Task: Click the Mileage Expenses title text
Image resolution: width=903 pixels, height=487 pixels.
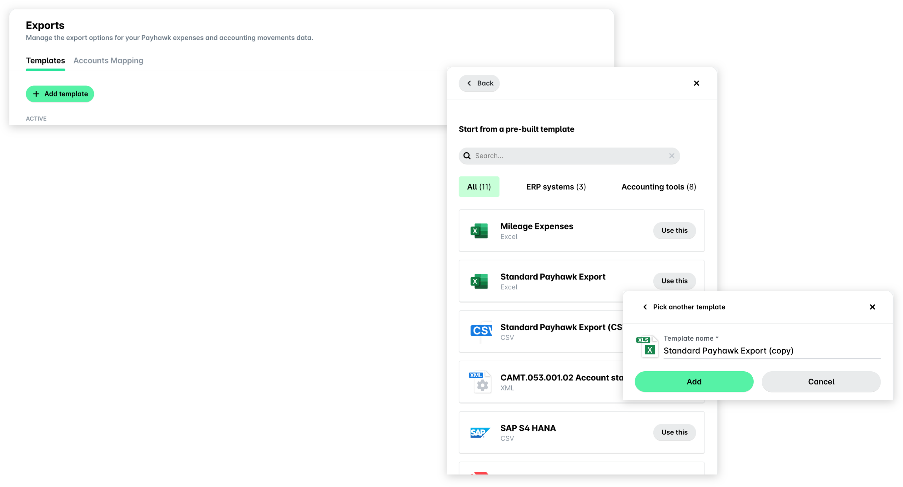Action: coord(537,226)
